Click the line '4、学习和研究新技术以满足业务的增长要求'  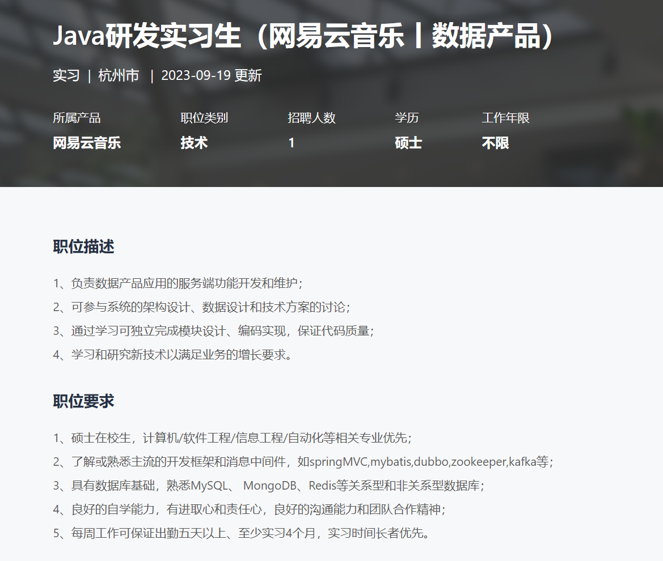pos(173,354)
